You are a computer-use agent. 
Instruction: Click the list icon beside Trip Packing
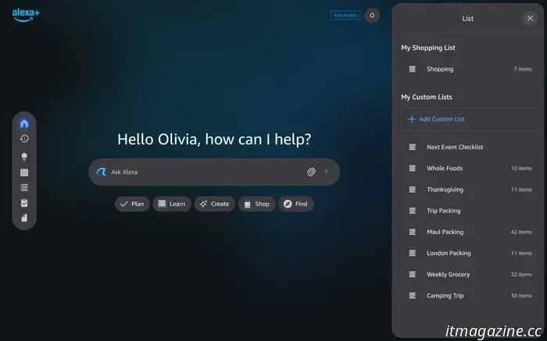click(x=413, y=211)
